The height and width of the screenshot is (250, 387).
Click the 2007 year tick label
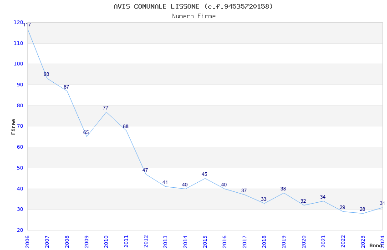[x=47, y=242]
